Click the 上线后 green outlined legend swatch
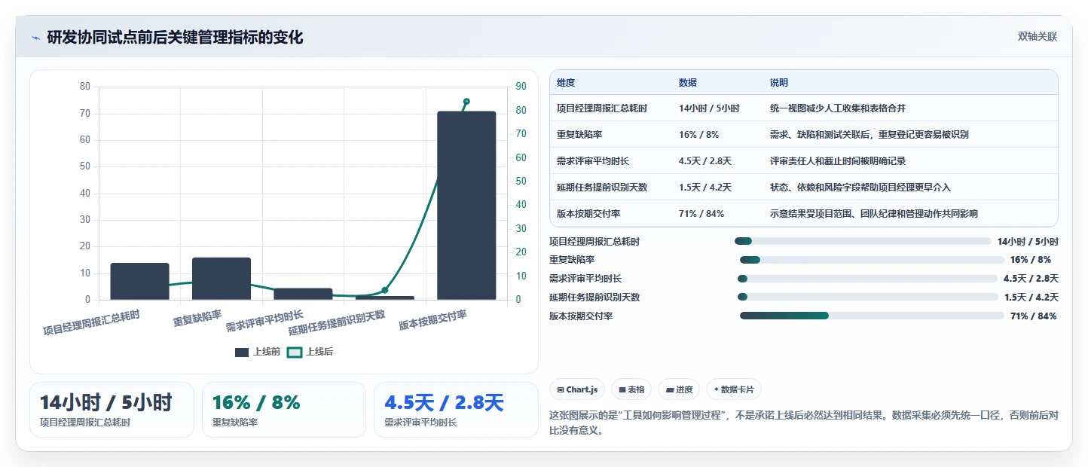 click(295, 352)
